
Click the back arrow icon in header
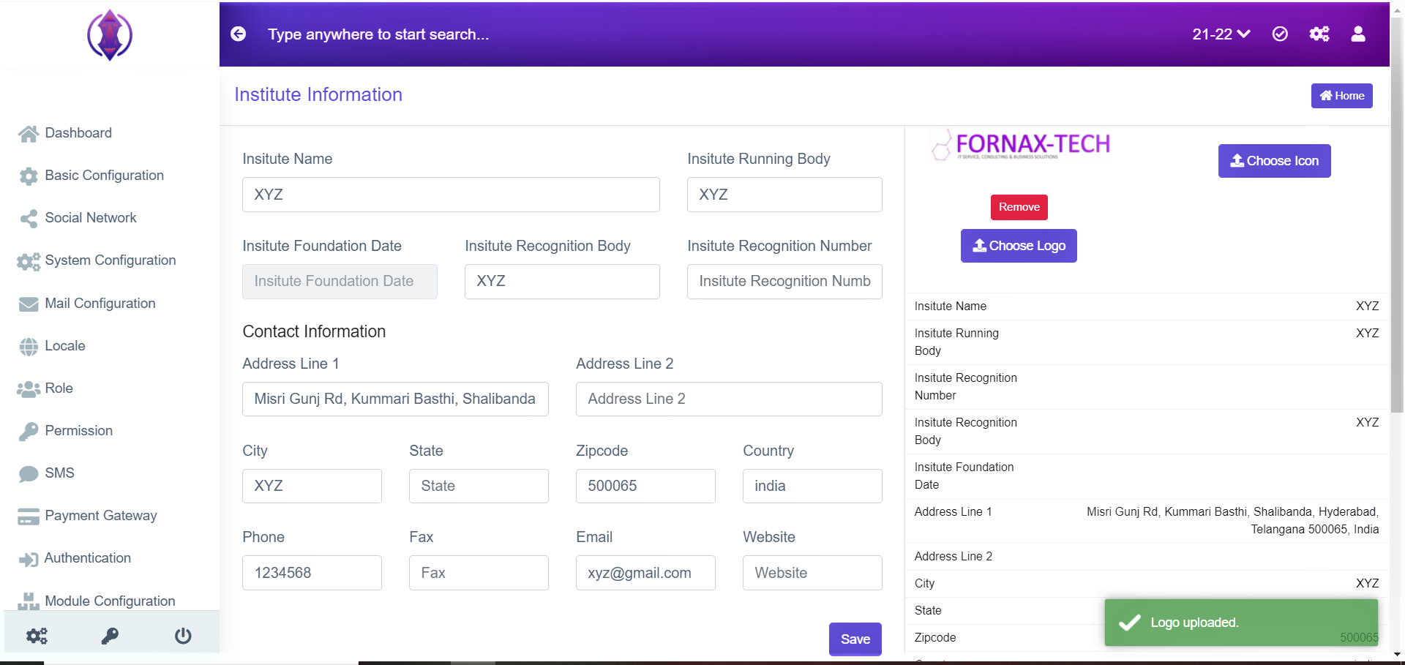pos(239,34)
